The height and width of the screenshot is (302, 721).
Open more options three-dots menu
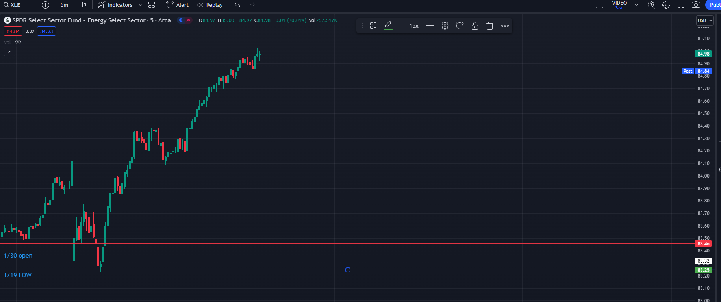505,26
